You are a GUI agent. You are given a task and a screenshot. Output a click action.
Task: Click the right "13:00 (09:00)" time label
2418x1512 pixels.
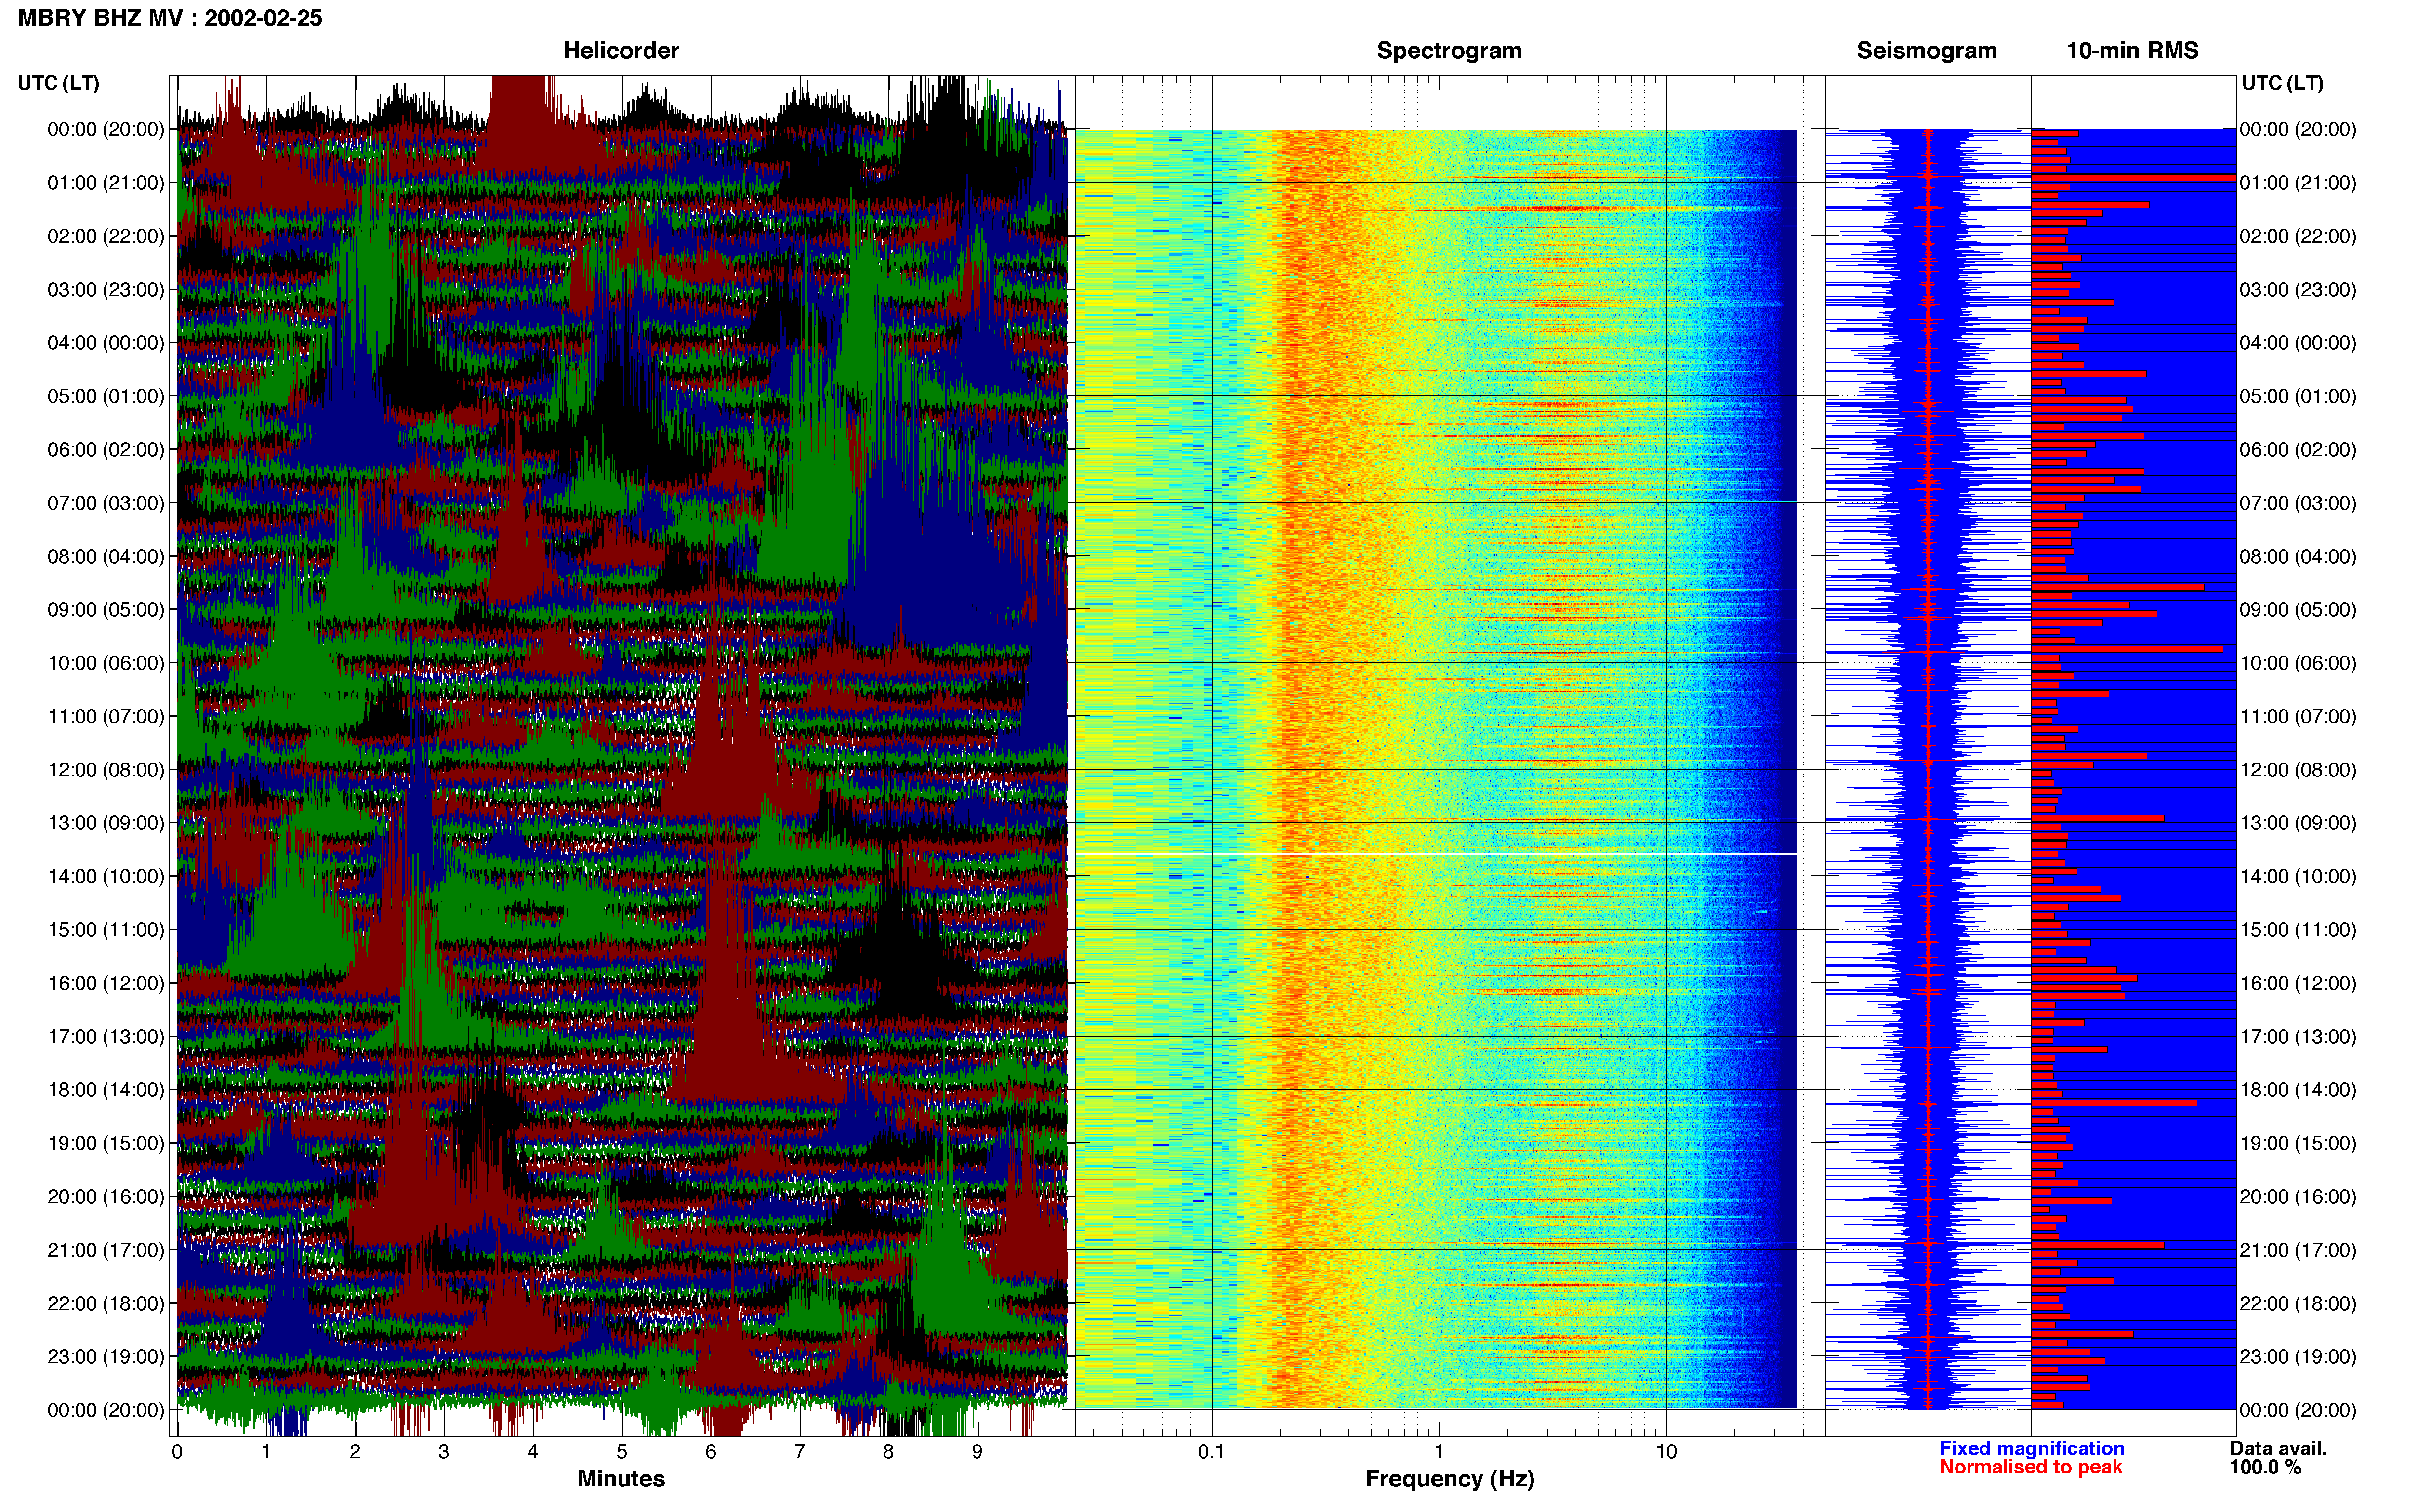pyautogui.click(x=2298, y=823)
